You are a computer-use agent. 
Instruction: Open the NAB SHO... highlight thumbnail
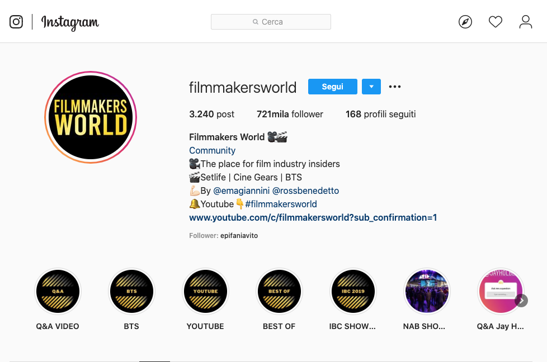(x=427, y=291)
